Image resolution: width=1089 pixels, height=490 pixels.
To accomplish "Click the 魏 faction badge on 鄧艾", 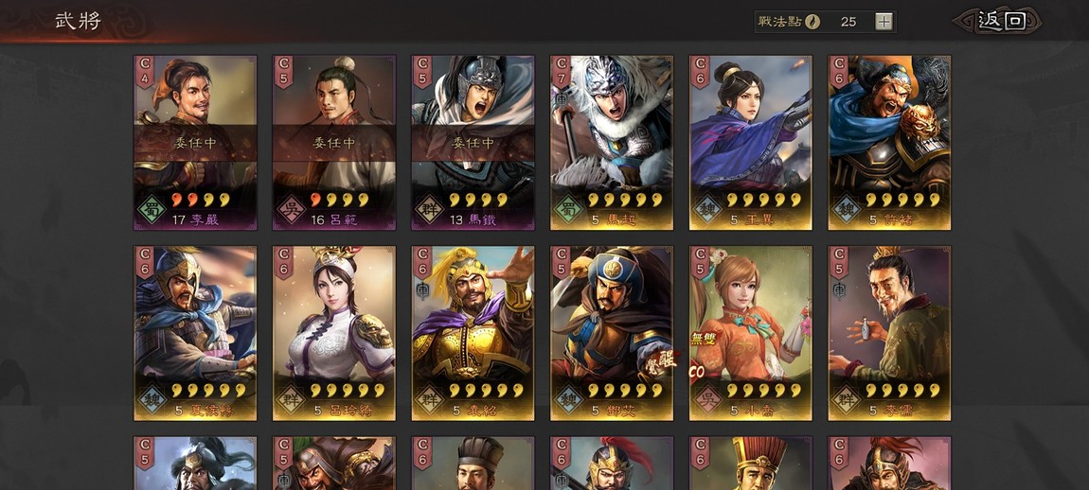I will (x=565, y=400).
